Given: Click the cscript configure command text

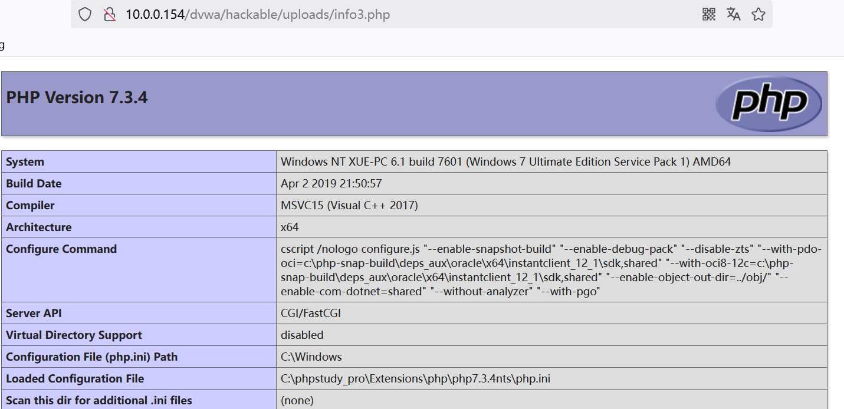Looking at the screenshot, I should [551, 270].
